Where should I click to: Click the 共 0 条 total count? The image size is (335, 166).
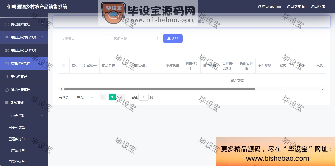[64, 97]
